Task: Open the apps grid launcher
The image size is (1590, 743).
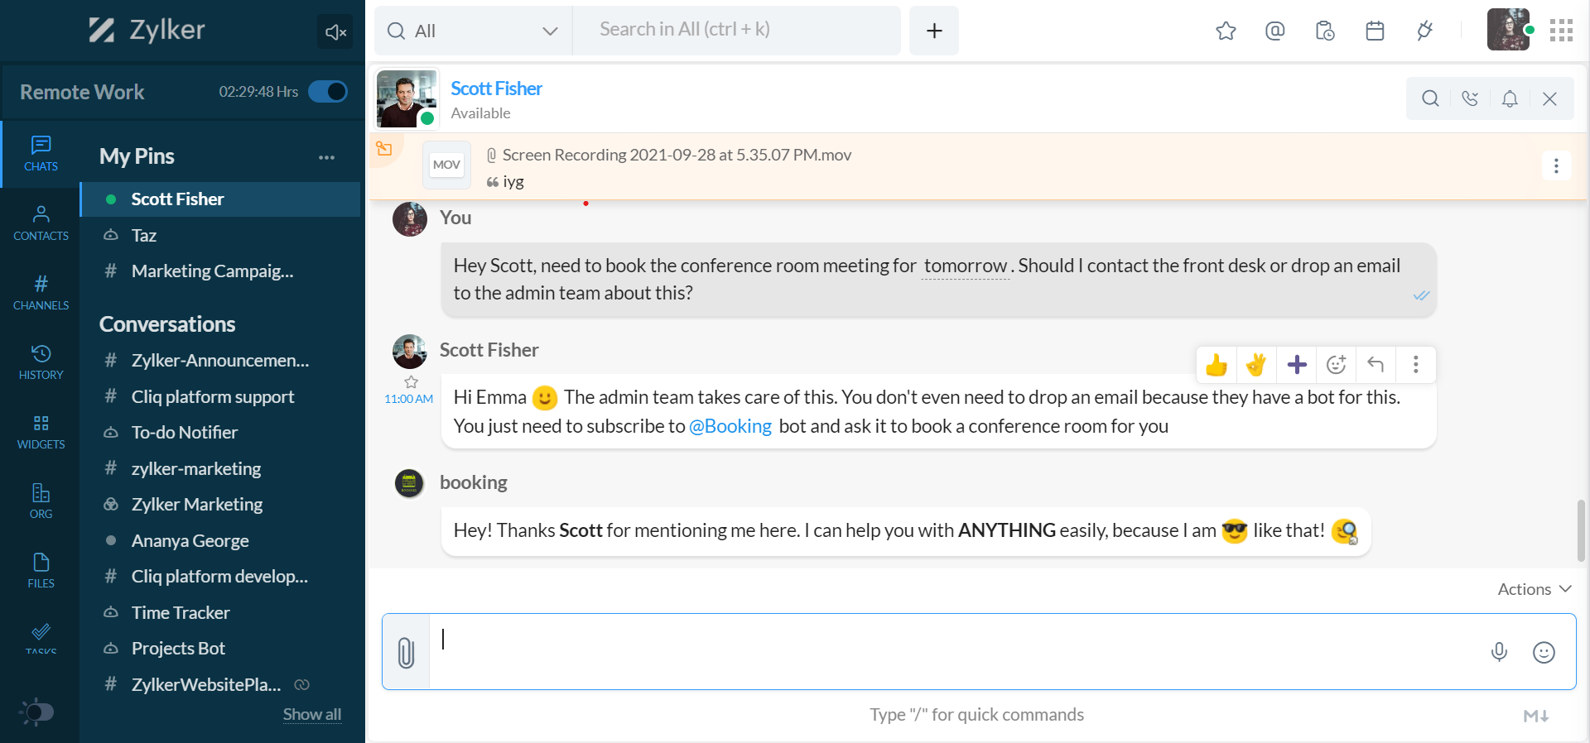Action: click(x=1561, y=31)
